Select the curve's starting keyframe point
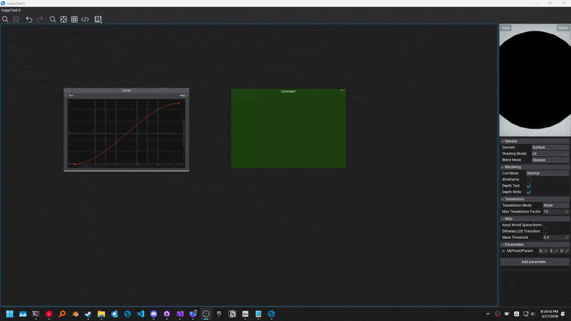The height and width of the screenshot is (321, 571). click(x=74, y=164)
